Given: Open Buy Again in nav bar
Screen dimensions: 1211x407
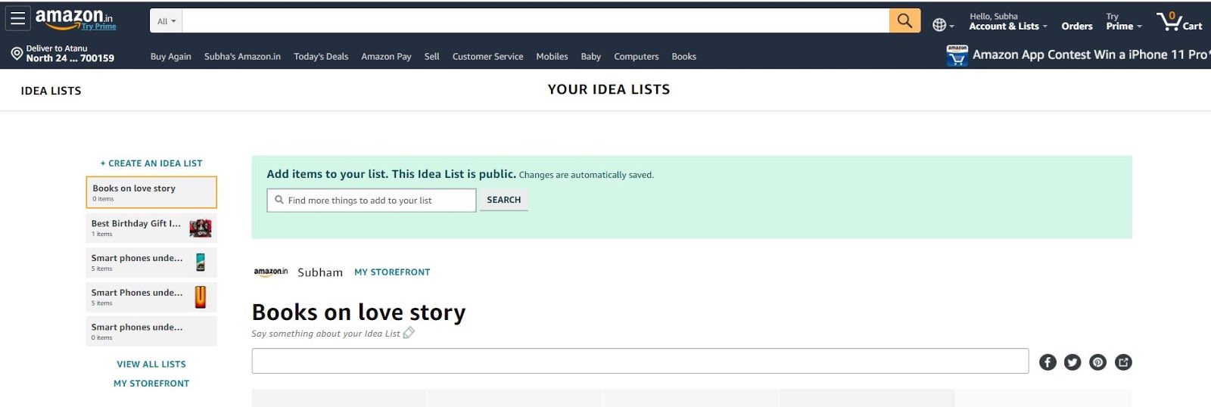Looking at the screenshot, I should point(170,57).
